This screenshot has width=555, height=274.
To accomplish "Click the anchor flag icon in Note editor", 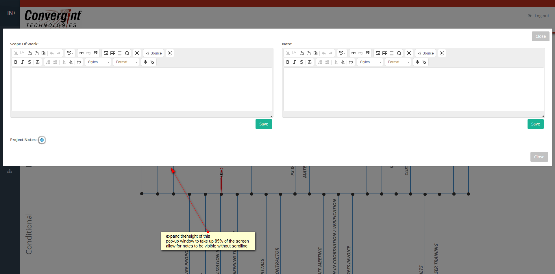I will tap(367, 53).
